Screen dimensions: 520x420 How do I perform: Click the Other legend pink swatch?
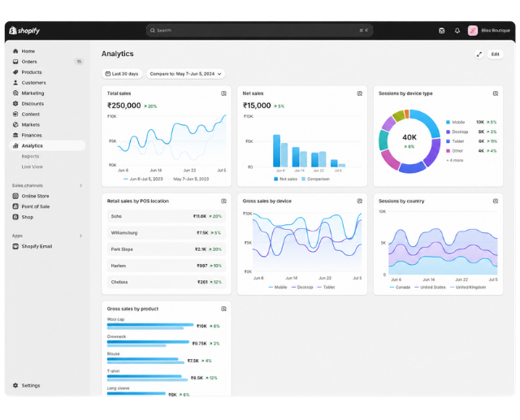point(448,151)
